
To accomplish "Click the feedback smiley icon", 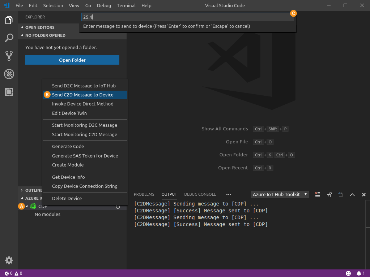I will coord(348,273).
